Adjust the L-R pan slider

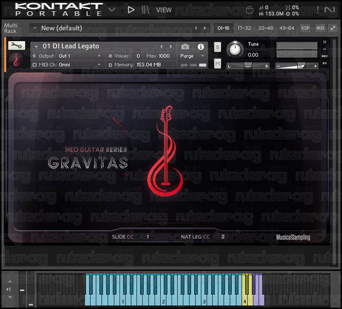tap(248, 66)
